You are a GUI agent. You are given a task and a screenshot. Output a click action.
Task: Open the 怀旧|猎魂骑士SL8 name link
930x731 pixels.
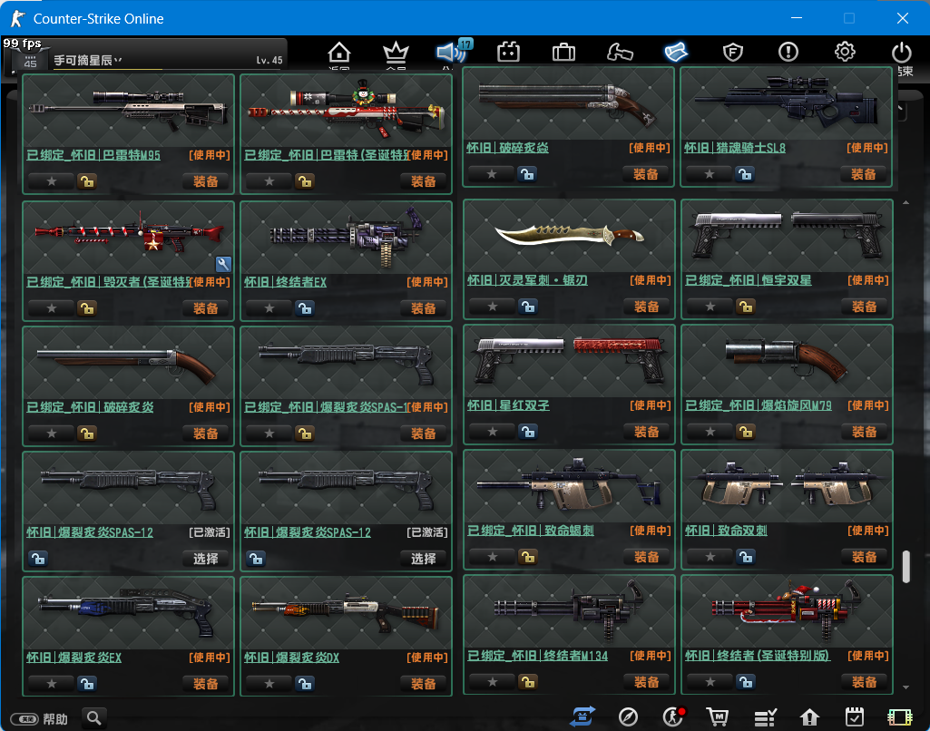[735, 148]
